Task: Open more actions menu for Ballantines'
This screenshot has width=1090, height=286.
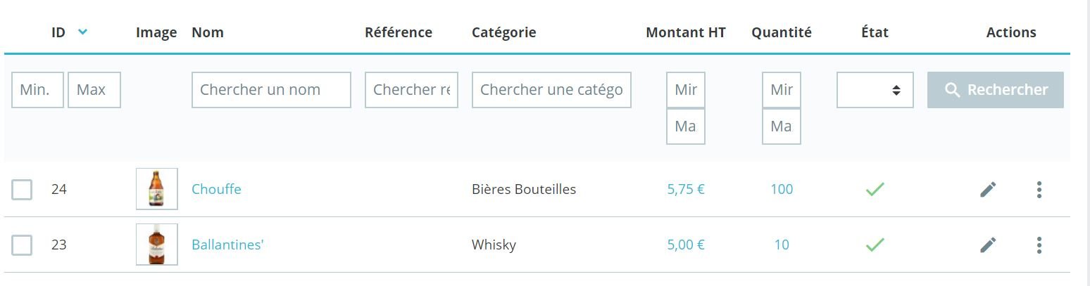Action: pos(1039,245)
